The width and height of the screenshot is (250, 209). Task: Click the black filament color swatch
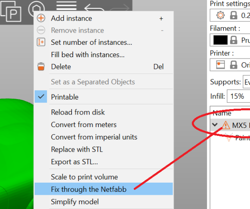(220, 41)
